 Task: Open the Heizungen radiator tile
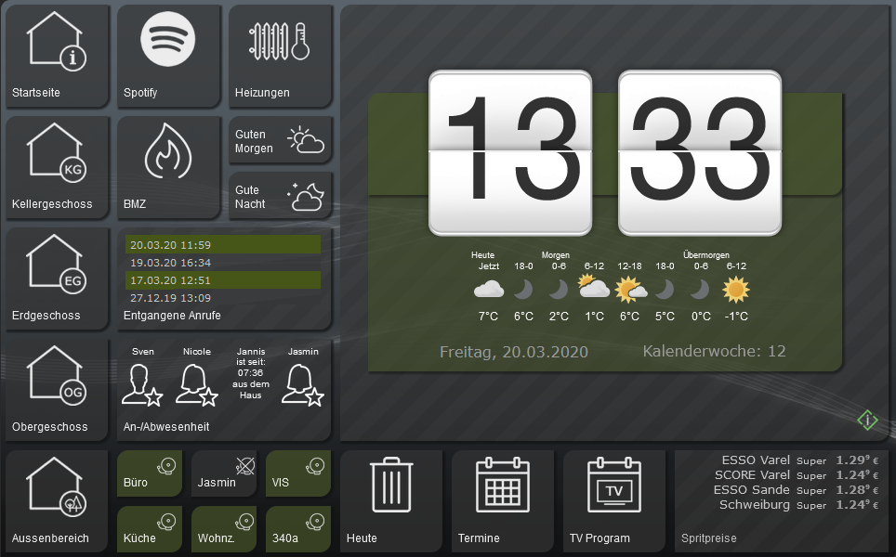(280, 56)
